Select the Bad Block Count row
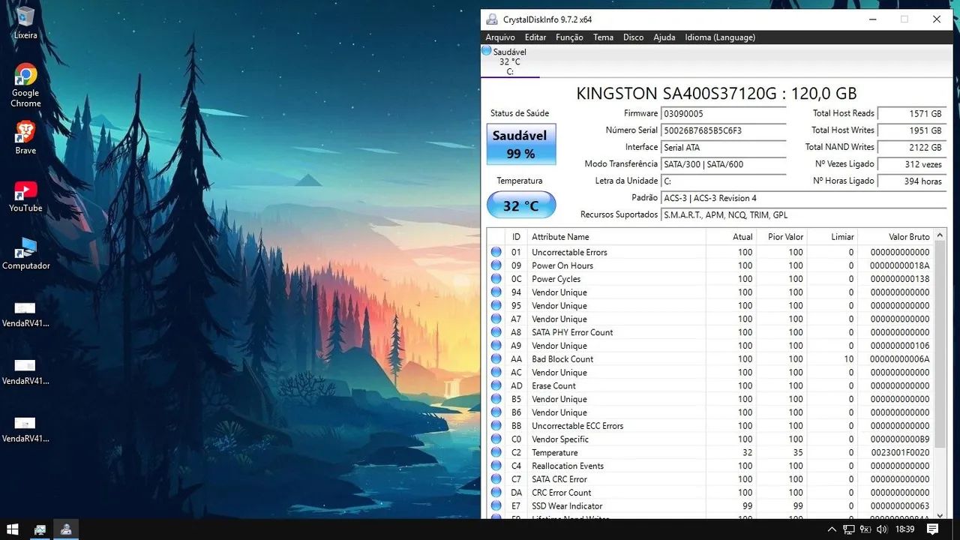Image resolution: width=960 pixels, height=540 pixels. click(600, 359)
